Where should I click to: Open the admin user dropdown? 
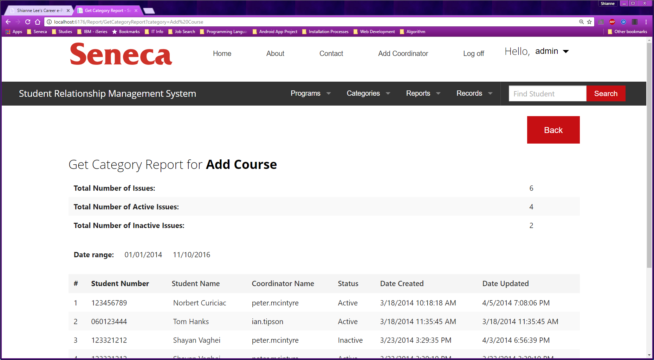[x=552, y=51]
